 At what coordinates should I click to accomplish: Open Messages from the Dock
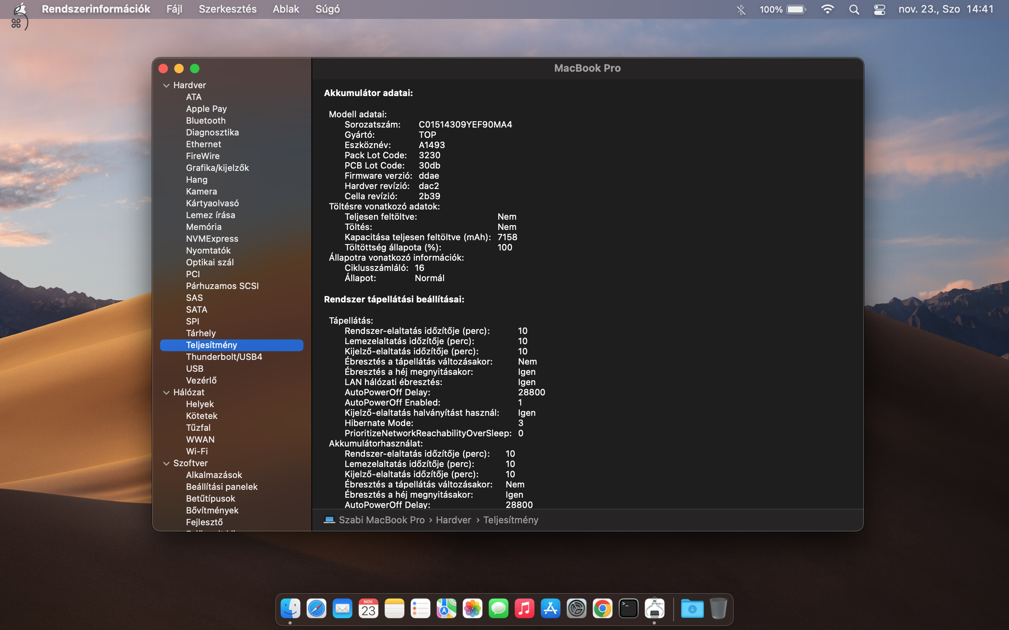499,609
